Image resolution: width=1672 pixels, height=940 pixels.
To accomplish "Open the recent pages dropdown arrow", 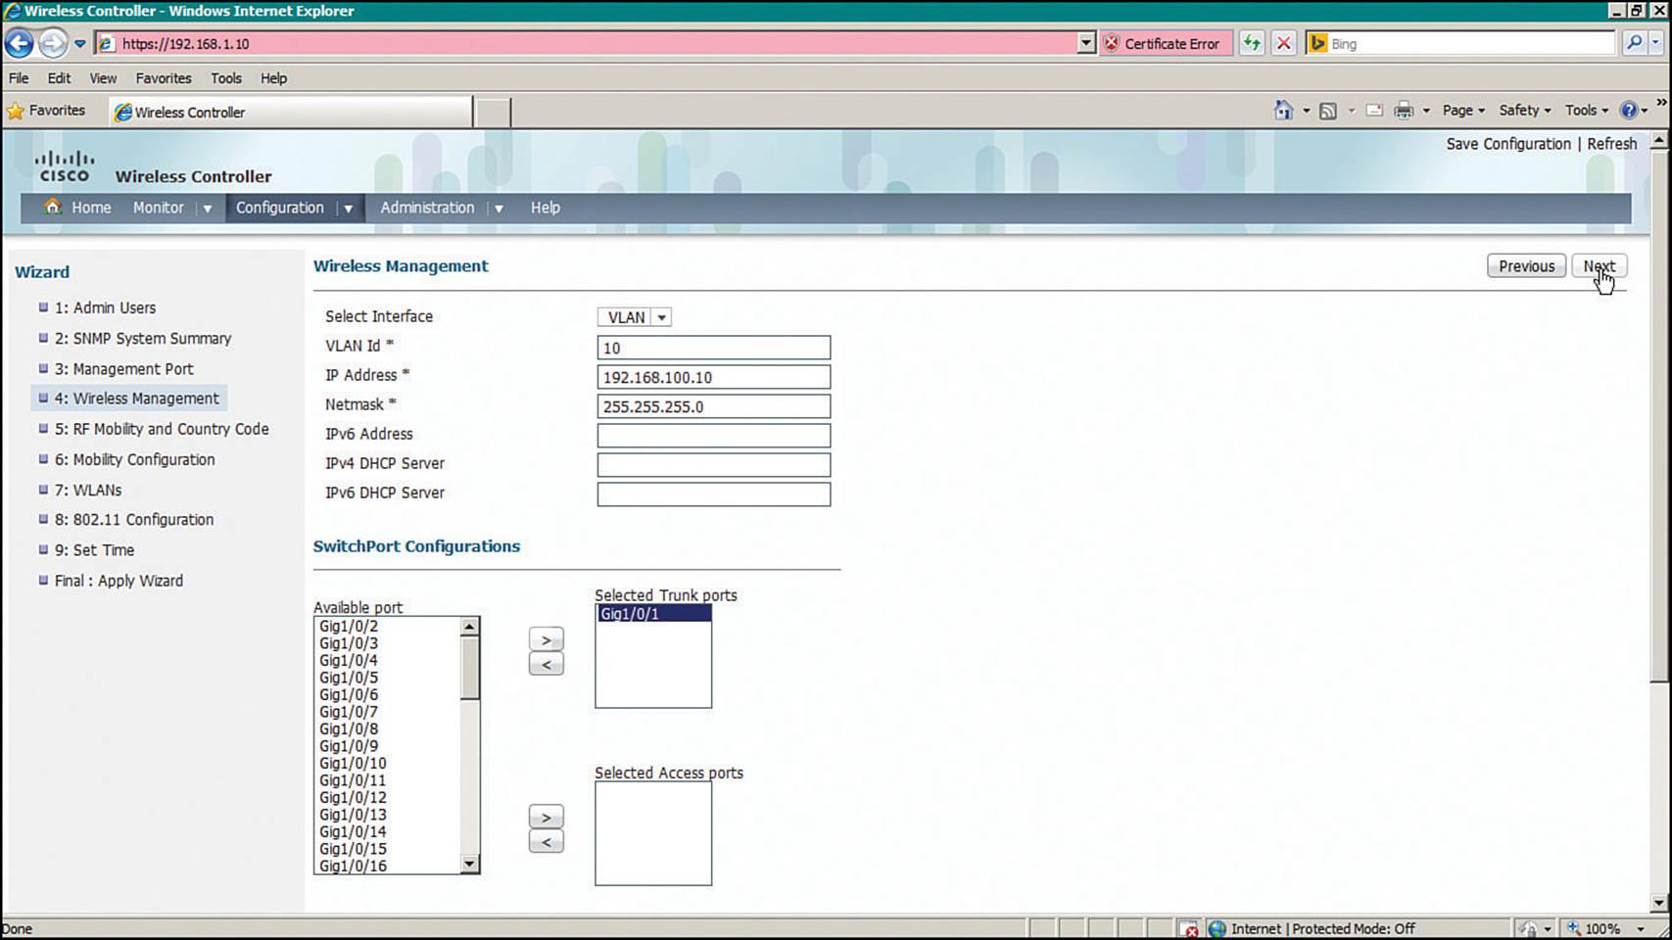I will point(80,44).
